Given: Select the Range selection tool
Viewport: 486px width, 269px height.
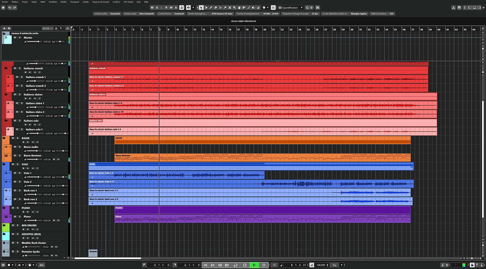Looking at the screenshot, I should click(206, 8).
